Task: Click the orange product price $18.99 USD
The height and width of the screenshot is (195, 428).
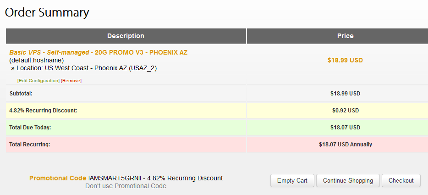Action: pos(345,60)
